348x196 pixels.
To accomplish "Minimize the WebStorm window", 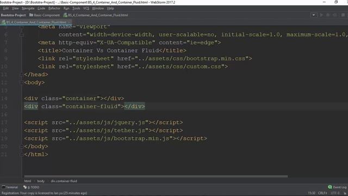I will 324,2.
